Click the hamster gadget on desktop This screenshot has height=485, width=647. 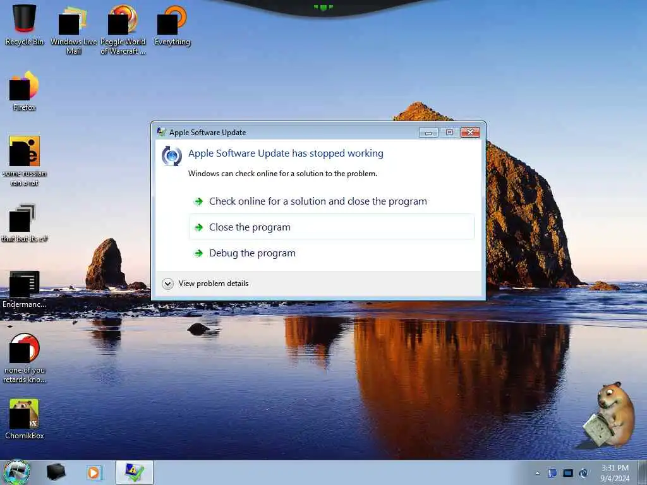(609, 415)
